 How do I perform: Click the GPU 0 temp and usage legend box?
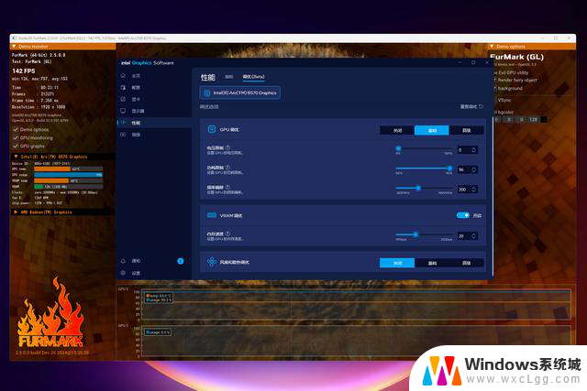(159, 298)
